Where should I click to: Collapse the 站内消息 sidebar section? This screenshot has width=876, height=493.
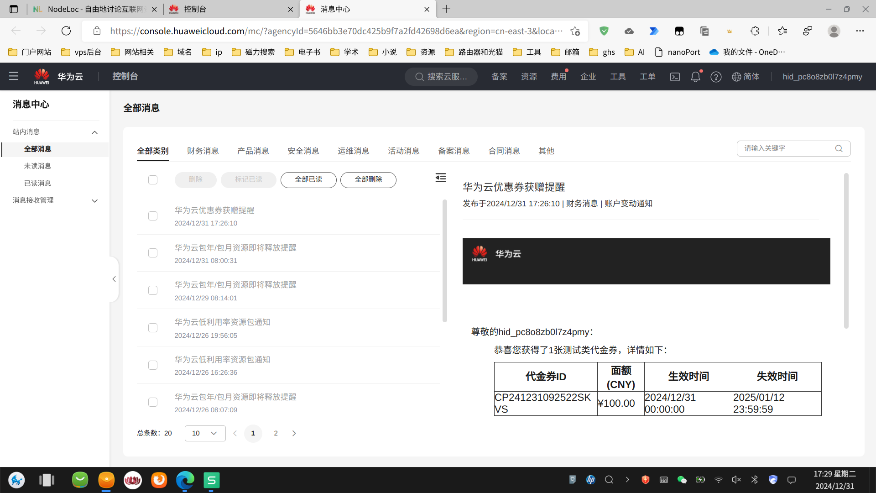pos(94,132)
